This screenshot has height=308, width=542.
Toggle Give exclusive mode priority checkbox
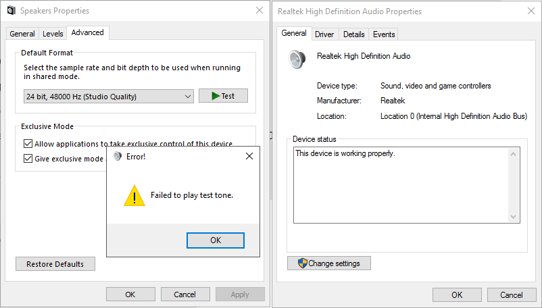[28, 159]
